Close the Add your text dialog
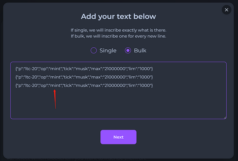The width and height of the screenshot is (238, 161). 226,10
